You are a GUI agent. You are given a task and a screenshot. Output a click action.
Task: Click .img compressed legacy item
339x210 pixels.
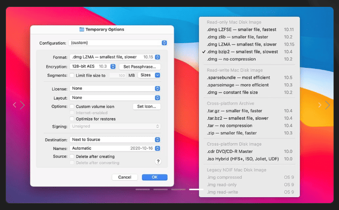pos(249,177)
